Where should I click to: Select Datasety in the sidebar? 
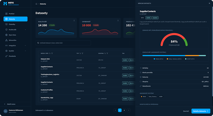[x=16, y=19]
